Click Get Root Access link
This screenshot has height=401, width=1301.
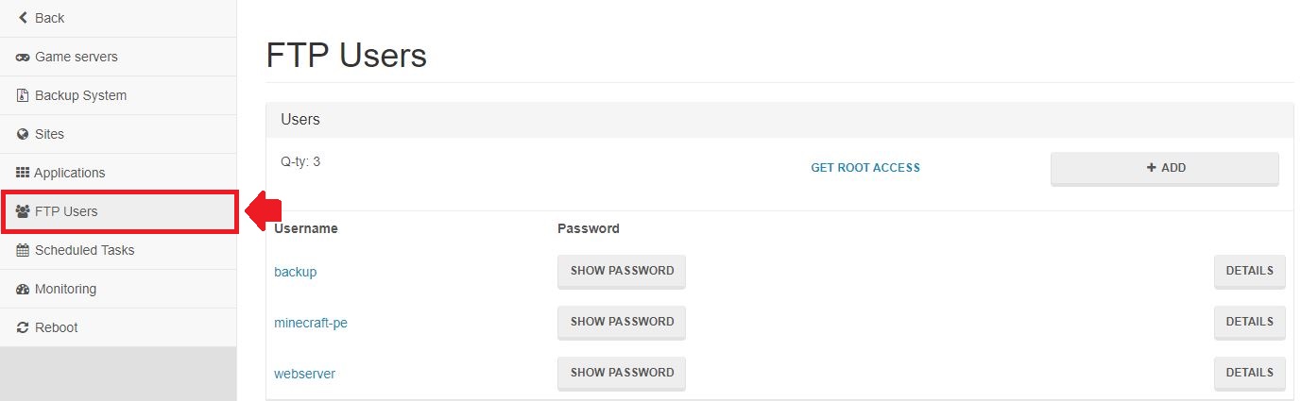click(865, 168)
